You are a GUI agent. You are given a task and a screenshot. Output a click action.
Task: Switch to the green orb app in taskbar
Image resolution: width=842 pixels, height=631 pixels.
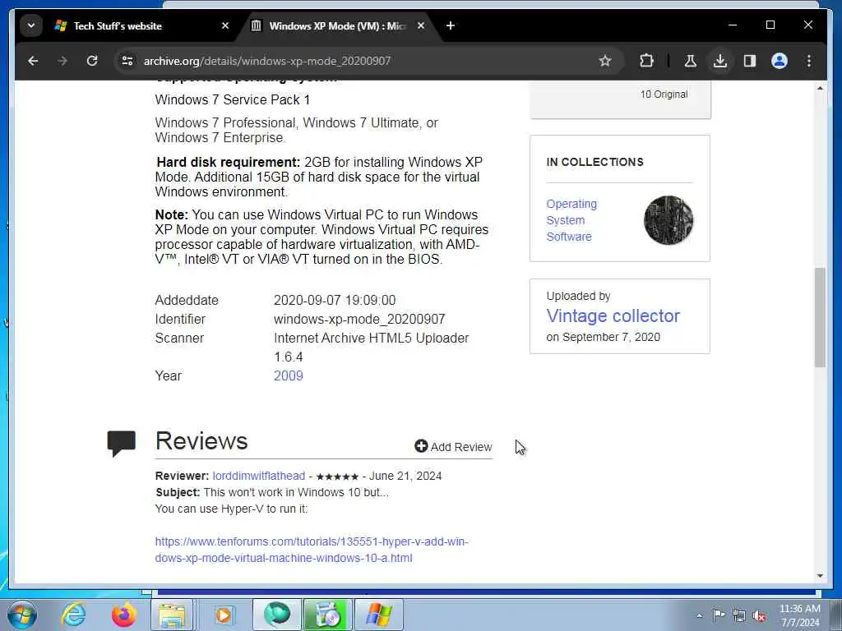pyautogui.click(x=277, y=615)
